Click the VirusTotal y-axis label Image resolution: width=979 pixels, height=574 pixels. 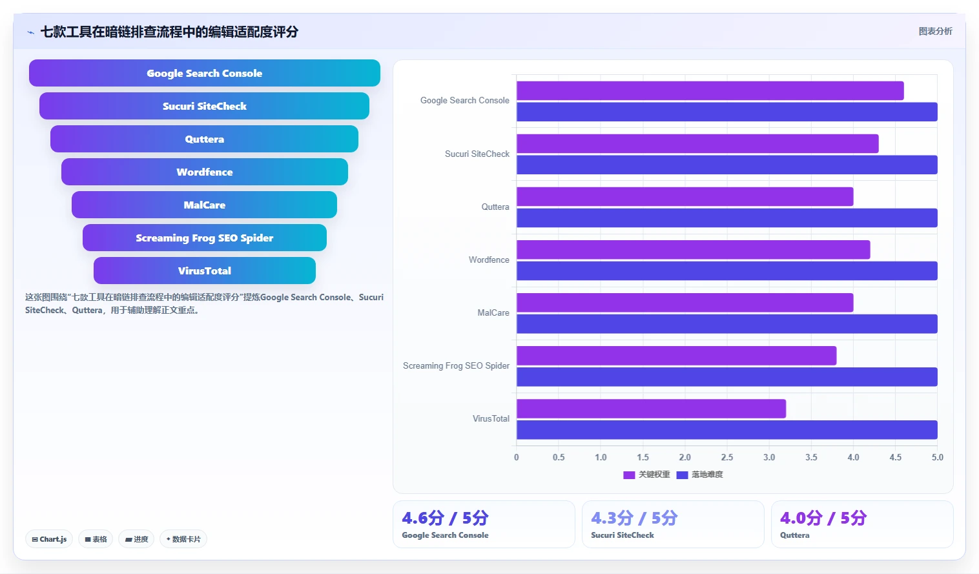point(491,418)
